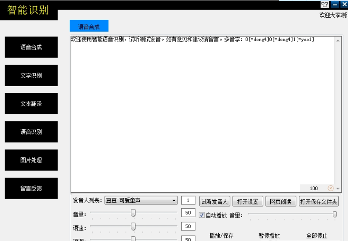Click 试听发音人 button
348x241 pixels.
[215, 201]
